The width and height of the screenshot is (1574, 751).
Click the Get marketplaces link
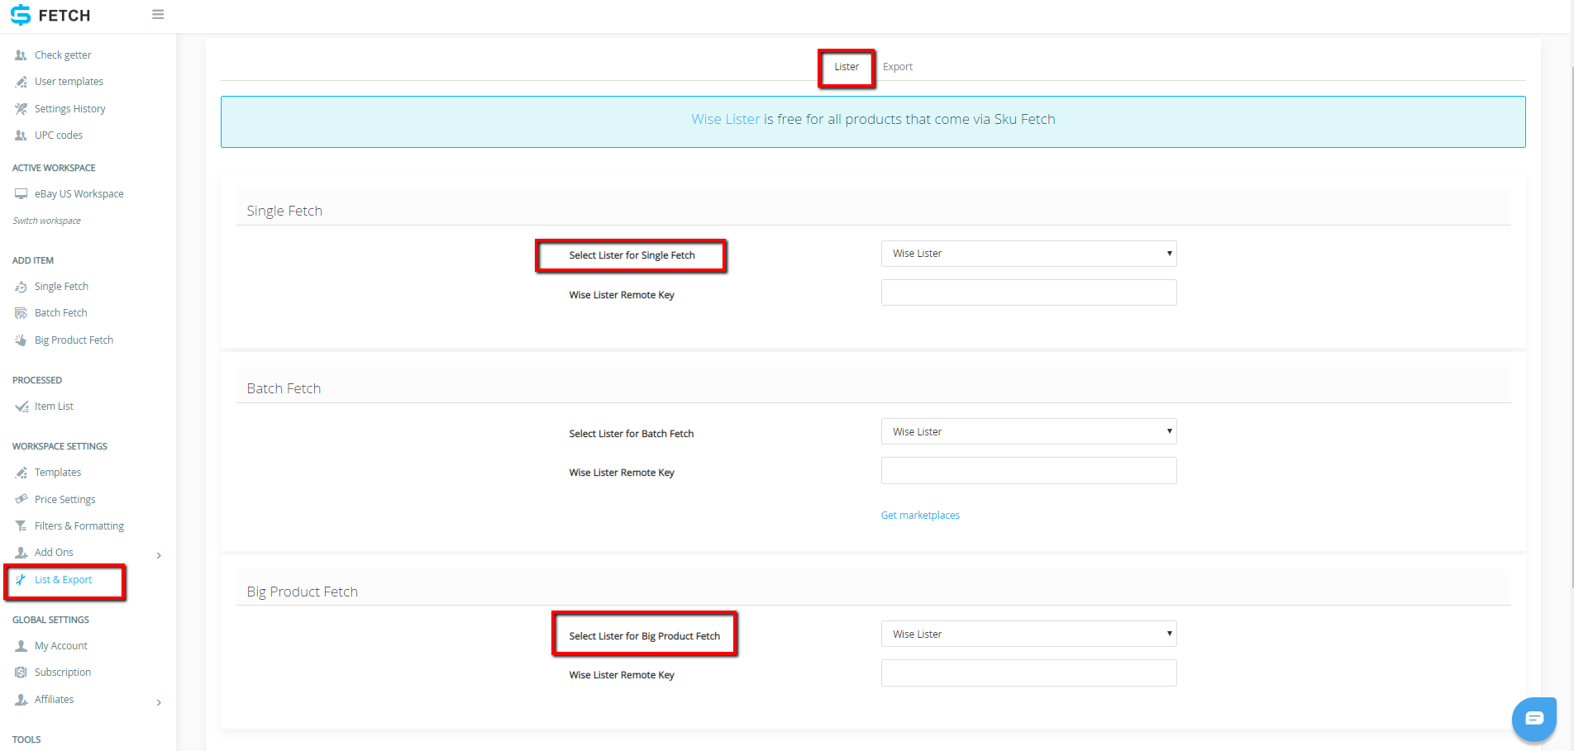click(x=920, y=516)
